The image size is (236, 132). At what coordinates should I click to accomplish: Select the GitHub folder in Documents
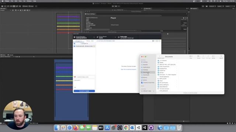[x=162, y=73]
